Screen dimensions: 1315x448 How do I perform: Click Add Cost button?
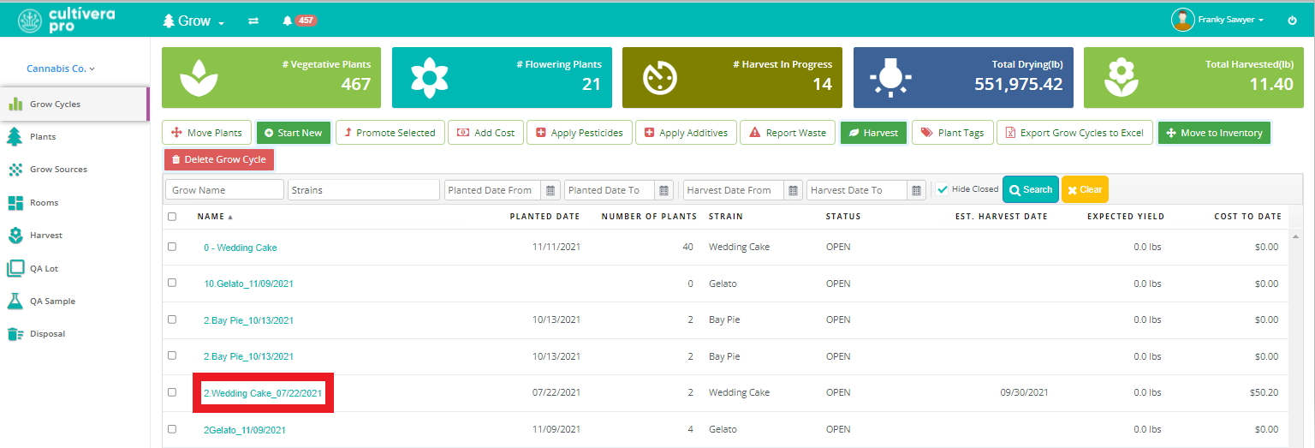click(x=485, y=133)
